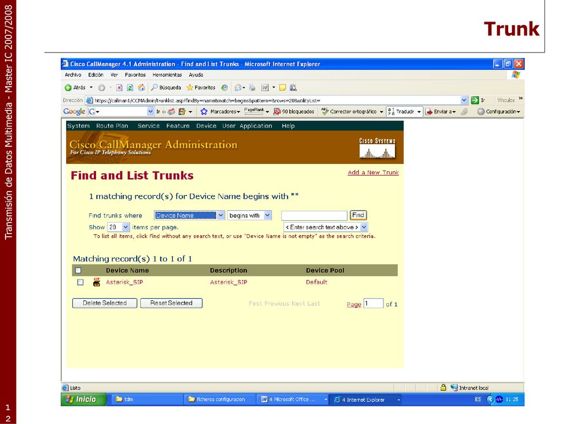This screenshot has height=424, width=565.
Task: Open the 'begins with' match dropdown
Action: click(268, 215)
